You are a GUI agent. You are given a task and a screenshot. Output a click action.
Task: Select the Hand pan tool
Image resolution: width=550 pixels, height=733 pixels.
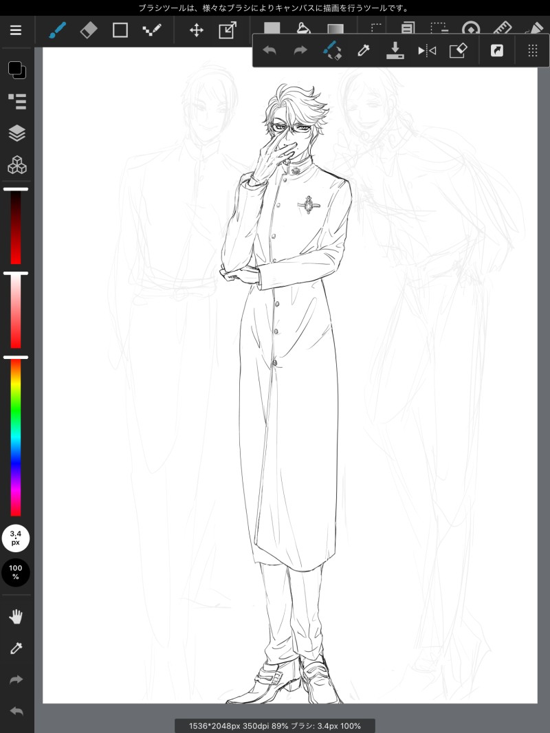pos(16,617)
